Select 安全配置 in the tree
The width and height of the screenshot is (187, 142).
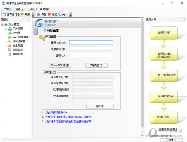pos(18,45)
